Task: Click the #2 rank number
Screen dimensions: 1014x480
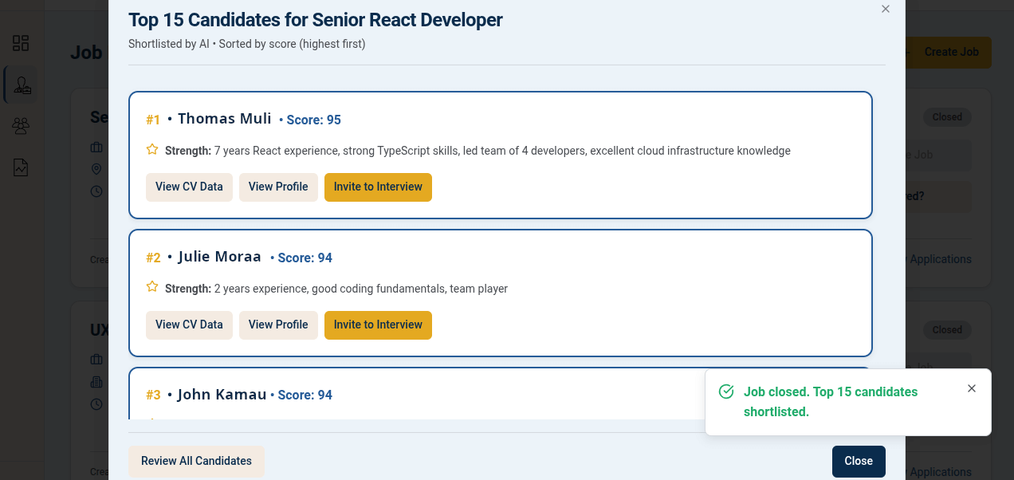Action: pos(154,258)
